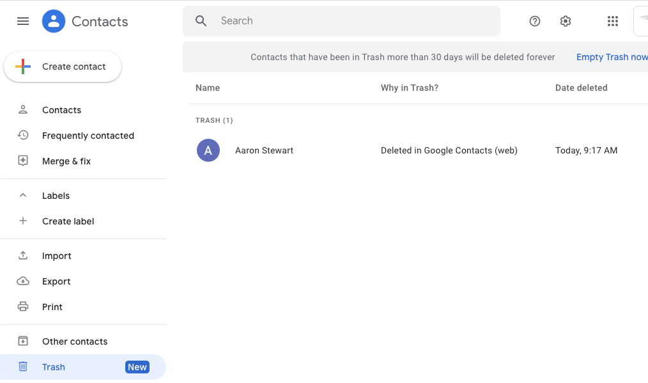Switch to Other contacts
Screen dimensions: 648x383
(x=74, y=341)
